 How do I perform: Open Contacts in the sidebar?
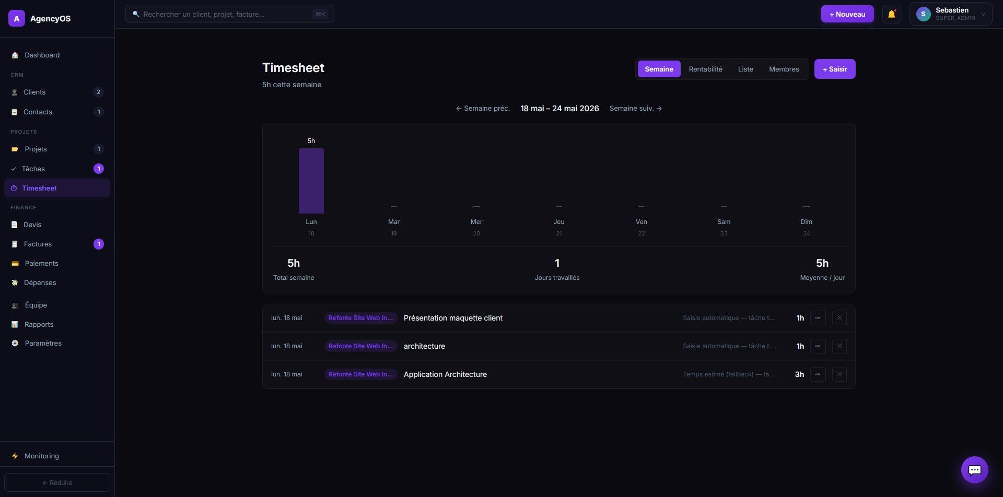[x=57, y=112]
